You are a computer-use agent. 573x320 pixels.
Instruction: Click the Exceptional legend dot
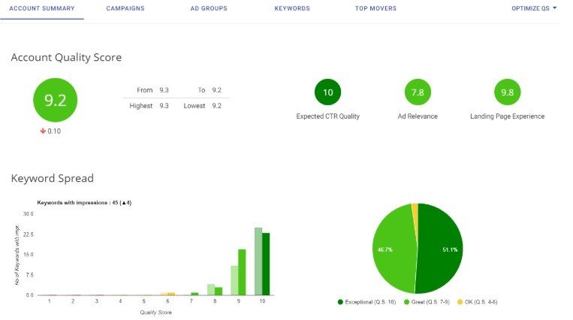point(340,302)
